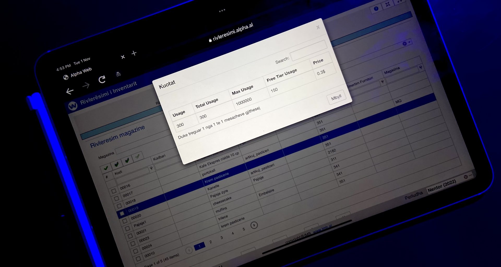This screenshot has height=267, width=501.
Task: Check the box for row 00020
Action: [x=125, y=221]
